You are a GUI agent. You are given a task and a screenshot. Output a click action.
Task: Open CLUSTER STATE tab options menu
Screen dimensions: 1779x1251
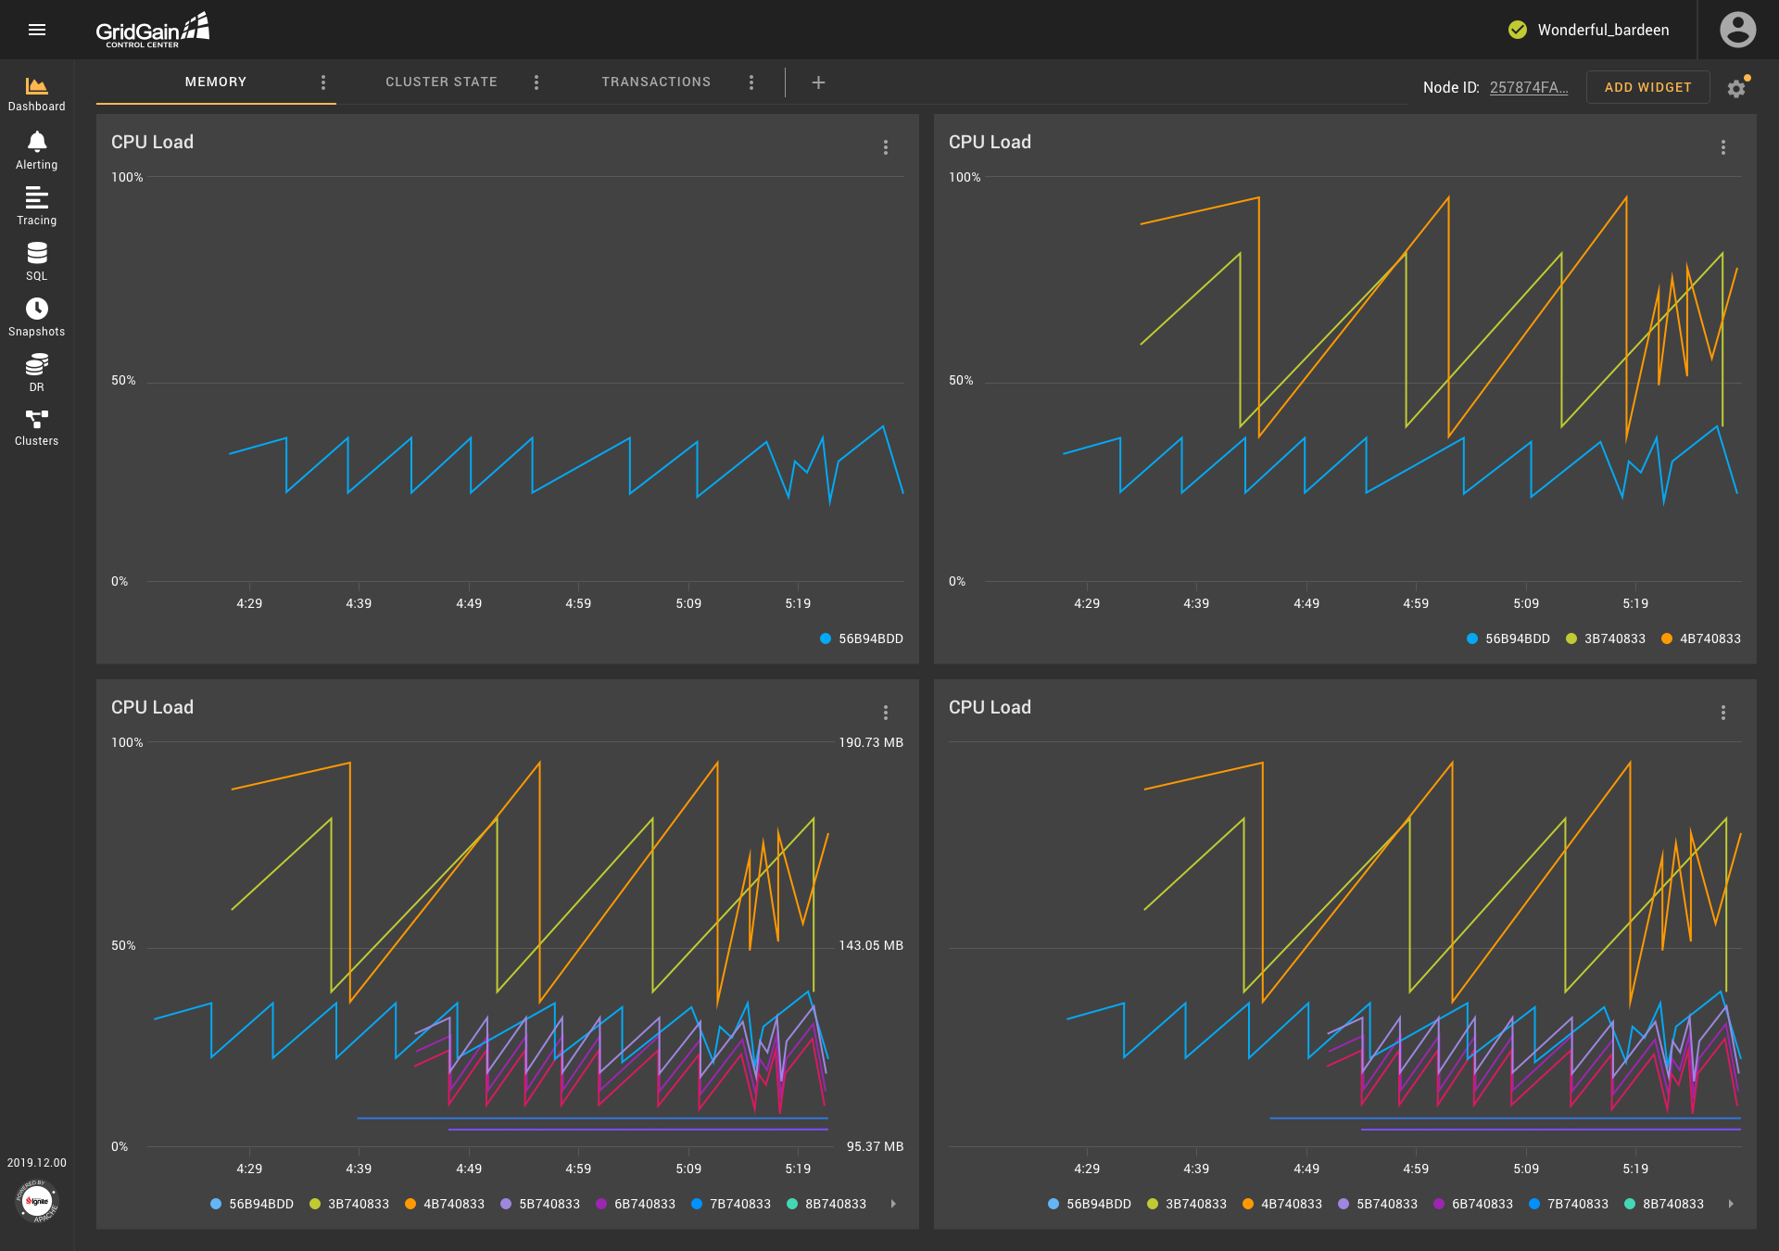coord(536,82)
